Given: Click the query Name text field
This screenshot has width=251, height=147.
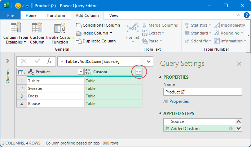Looking at the screenshot, I should [202, 92].
